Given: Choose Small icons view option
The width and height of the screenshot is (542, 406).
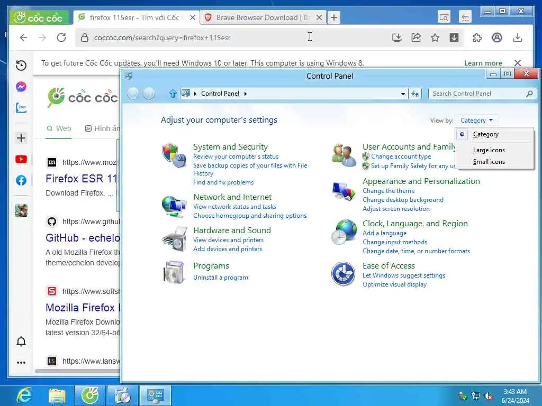Looking at the screenshot, I should tap(489, 162).
